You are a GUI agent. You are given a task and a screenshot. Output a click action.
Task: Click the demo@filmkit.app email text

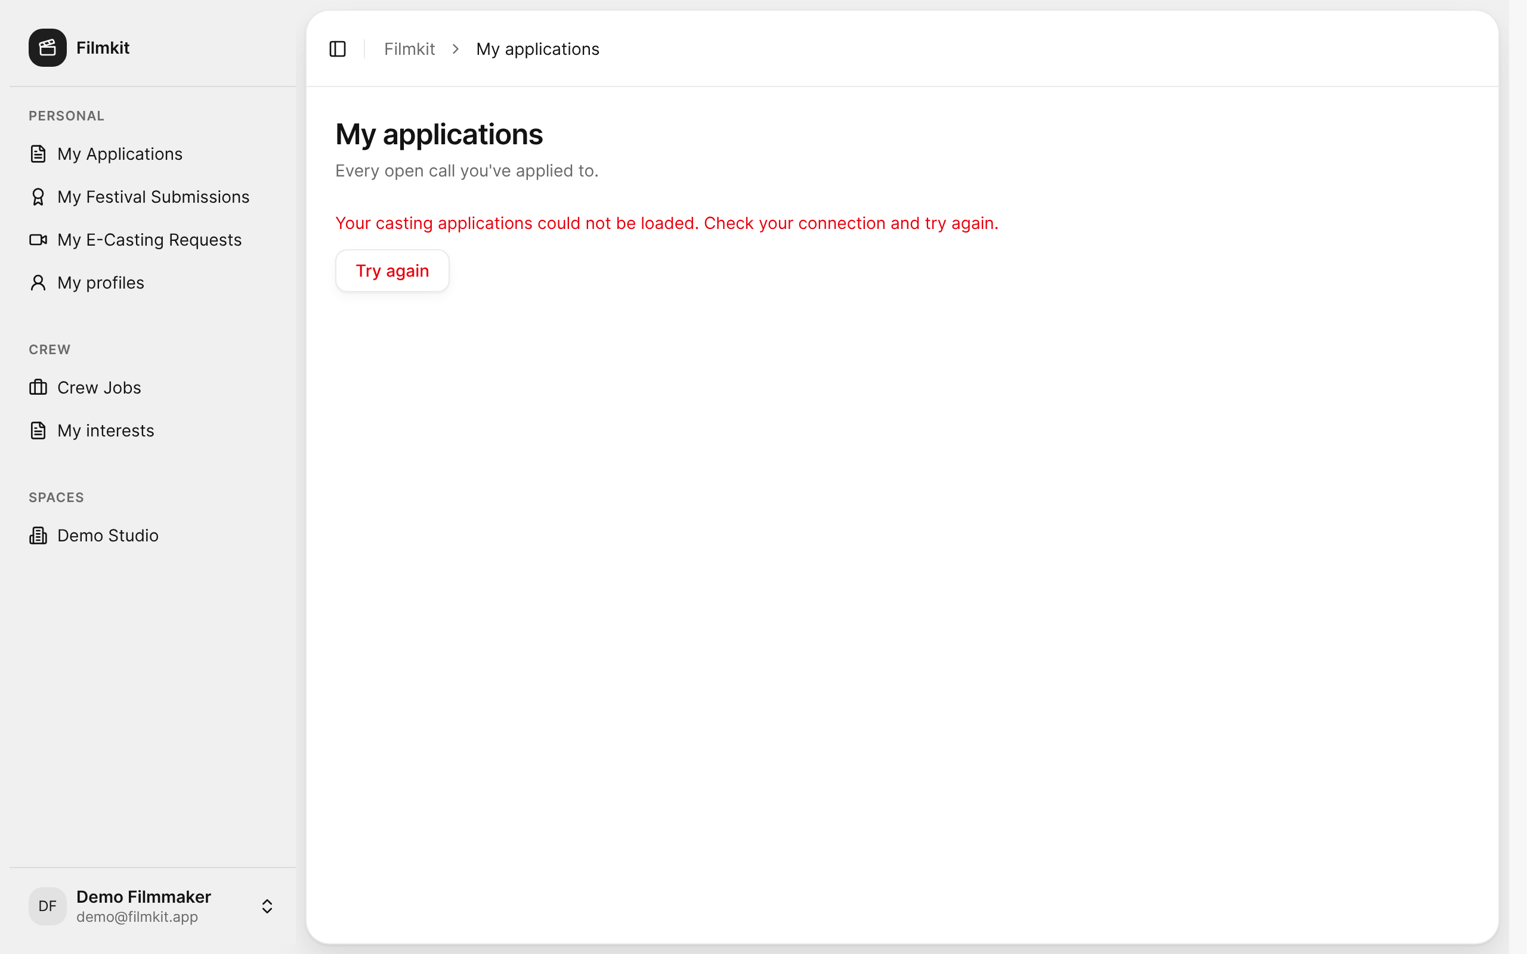coord(137,917)
